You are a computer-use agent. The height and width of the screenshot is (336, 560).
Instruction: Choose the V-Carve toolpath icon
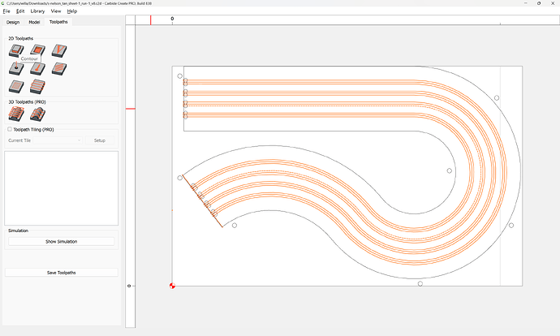coord(58,50)
